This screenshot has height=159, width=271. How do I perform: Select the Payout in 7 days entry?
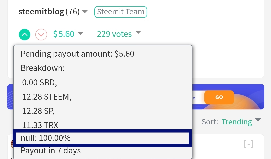point(51,151)
